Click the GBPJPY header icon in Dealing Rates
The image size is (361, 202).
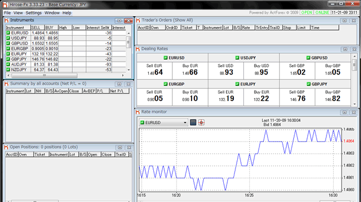click(308, 84)
